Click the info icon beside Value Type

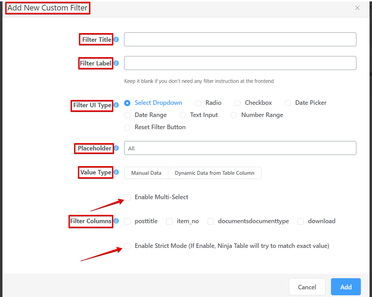point(116,172)
